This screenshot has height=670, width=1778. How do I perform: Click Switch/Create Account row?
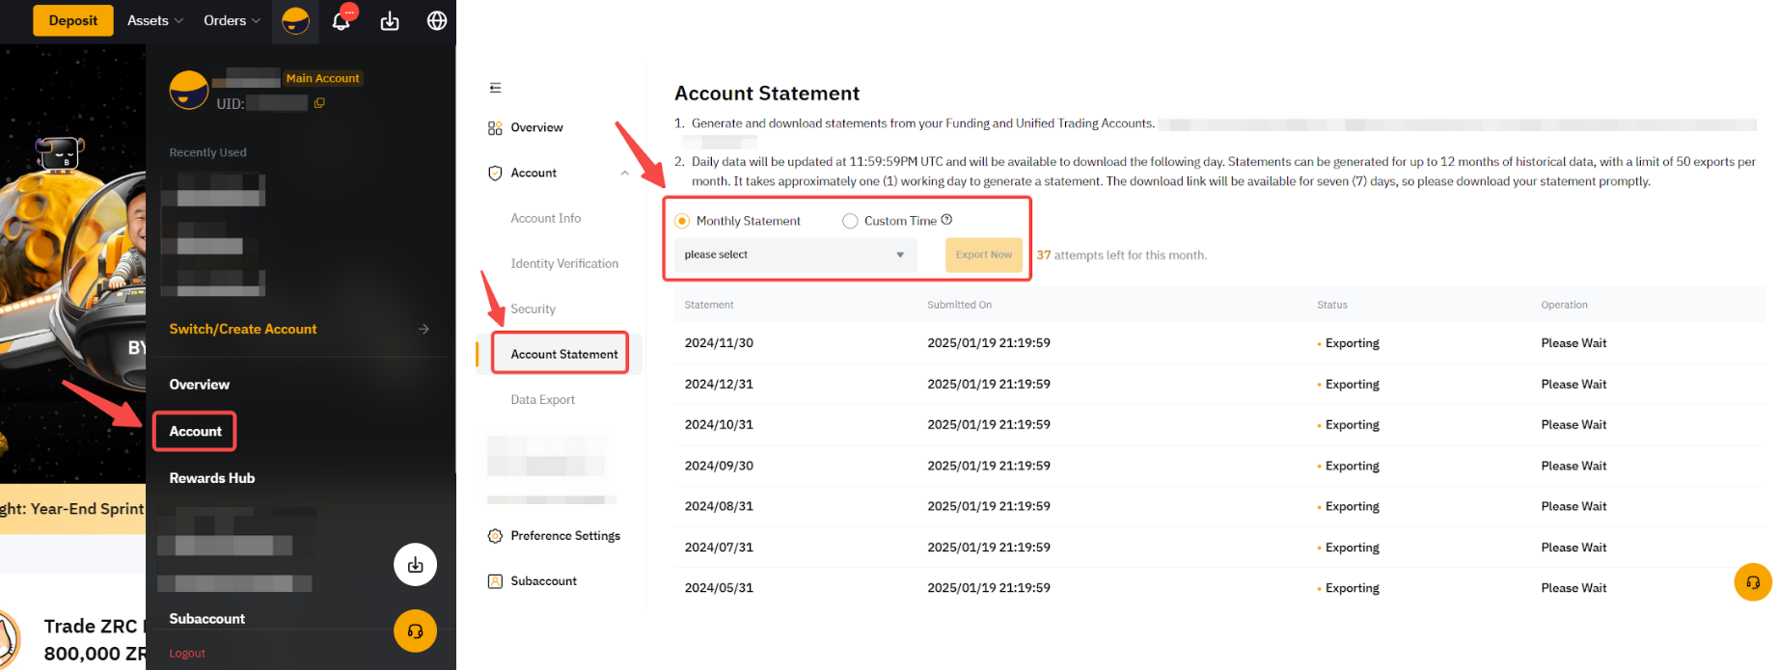pyautogui.click(x=299, y=329)
